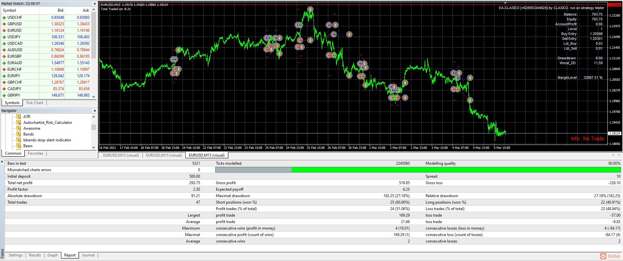
Task: Select the Bears indicator icon
Action: [19, 146]
